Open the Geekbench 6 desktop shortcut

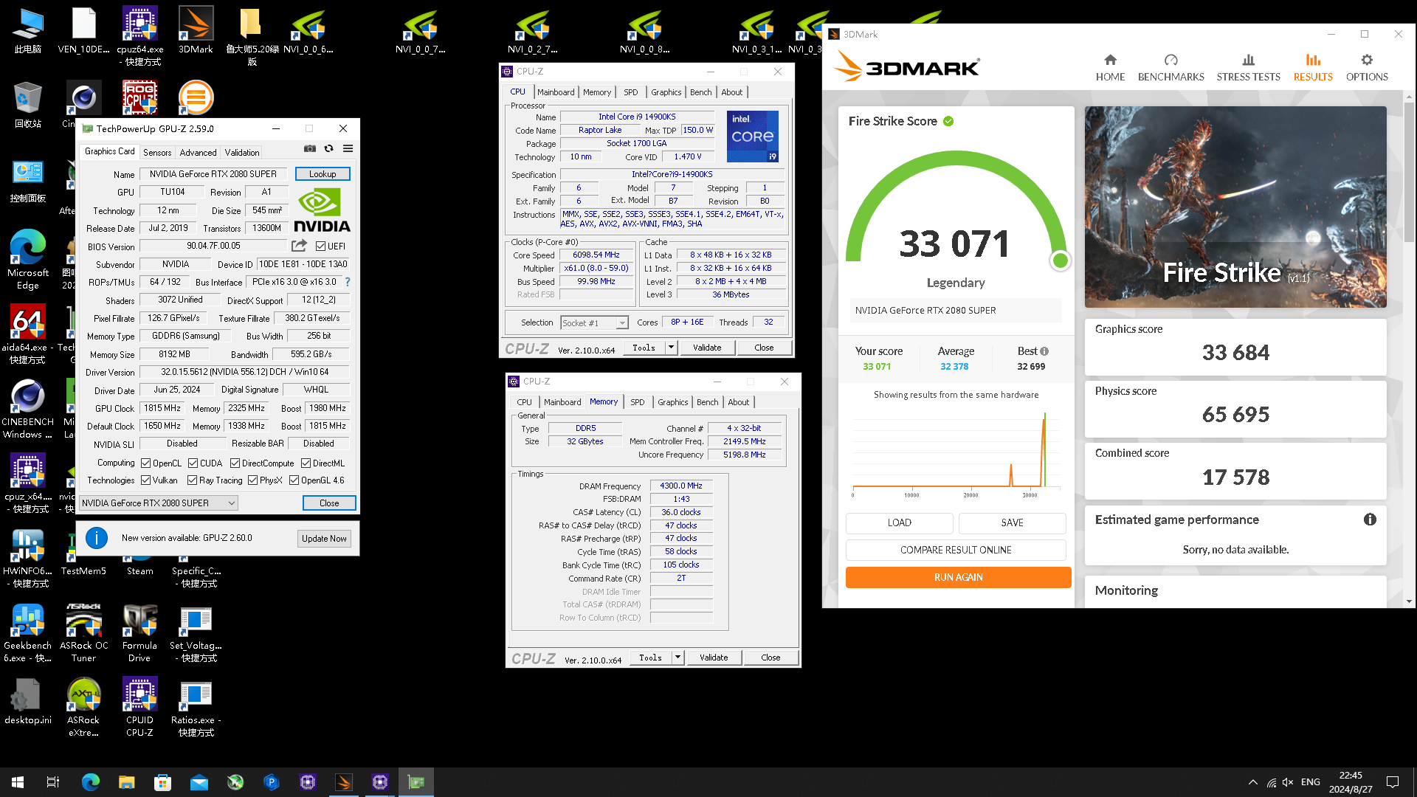coord(28,632)
